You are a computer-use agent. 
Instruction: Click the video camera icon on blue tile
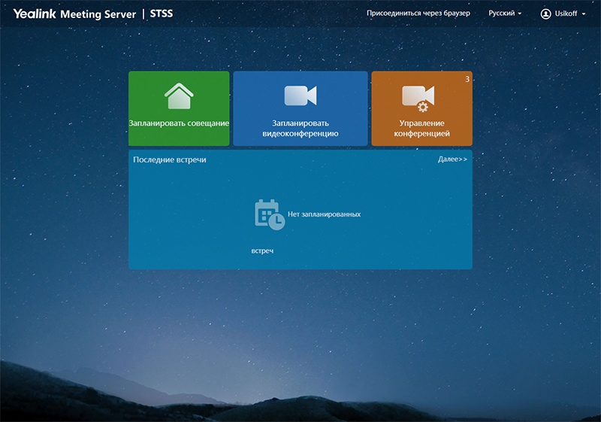point(300,96)
